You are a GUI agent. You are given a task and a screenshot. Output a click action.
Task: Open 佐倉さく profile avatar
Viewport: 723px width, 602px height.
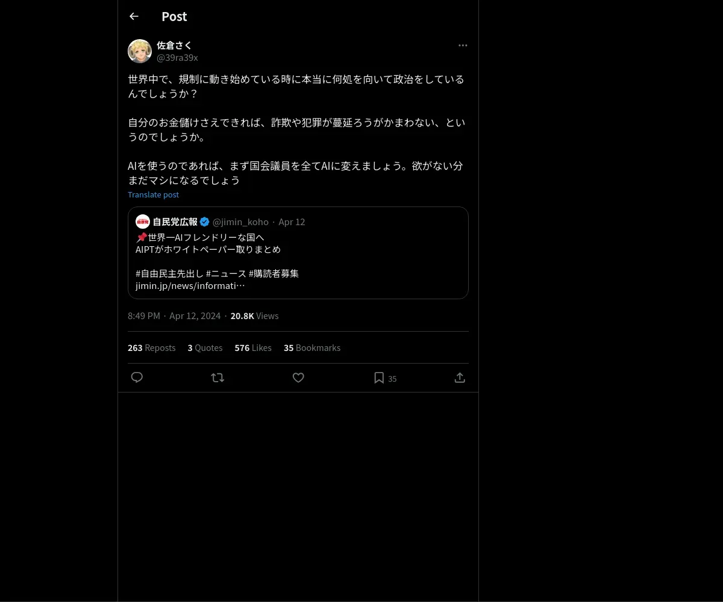point(140,51)
